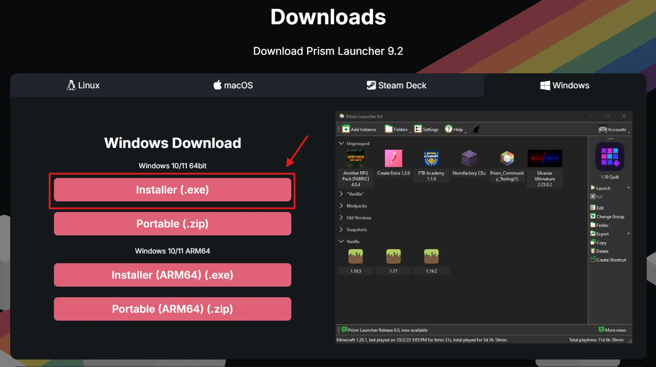Image resolution: width=656 pixels, height=367 pixels.
Task: Click the Installer (.exe) download button
Action: pos(172,190)
